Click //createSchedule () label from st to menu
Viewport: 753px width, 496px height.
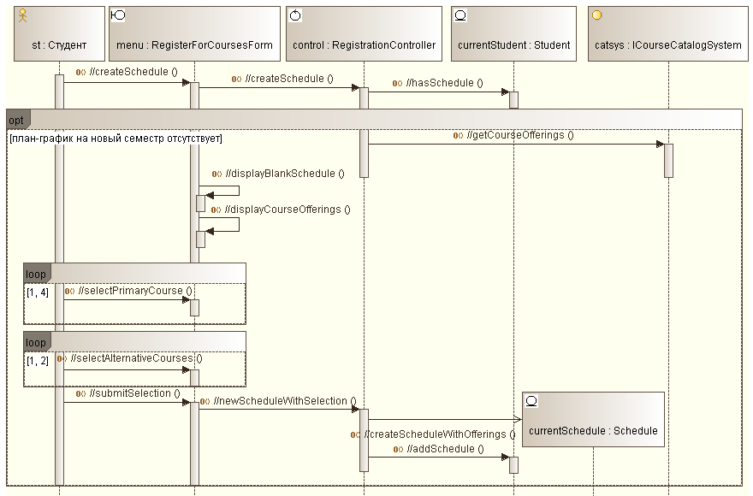click(133, 72)
